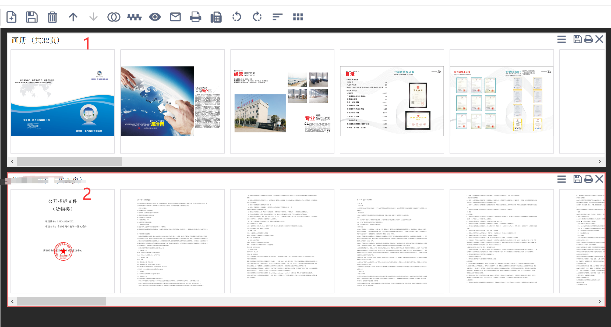Open hamburger menu of second document
This screenshot has width=611, height=327.
point(561,179)
